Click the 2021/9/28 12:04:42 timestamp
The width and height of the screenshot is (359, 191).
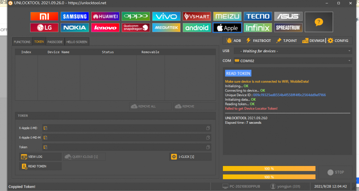click(330, 186)
